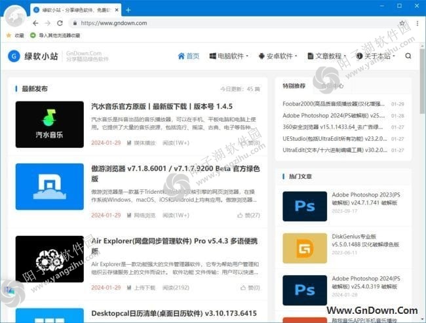Click 上传下载 category tag
The image size is (426, 323).
142,288
